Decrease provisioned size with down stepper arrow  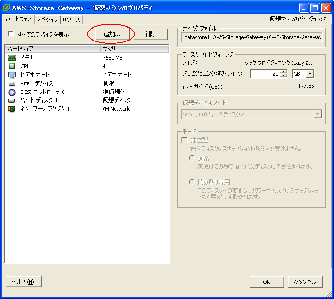coord(283,76)
